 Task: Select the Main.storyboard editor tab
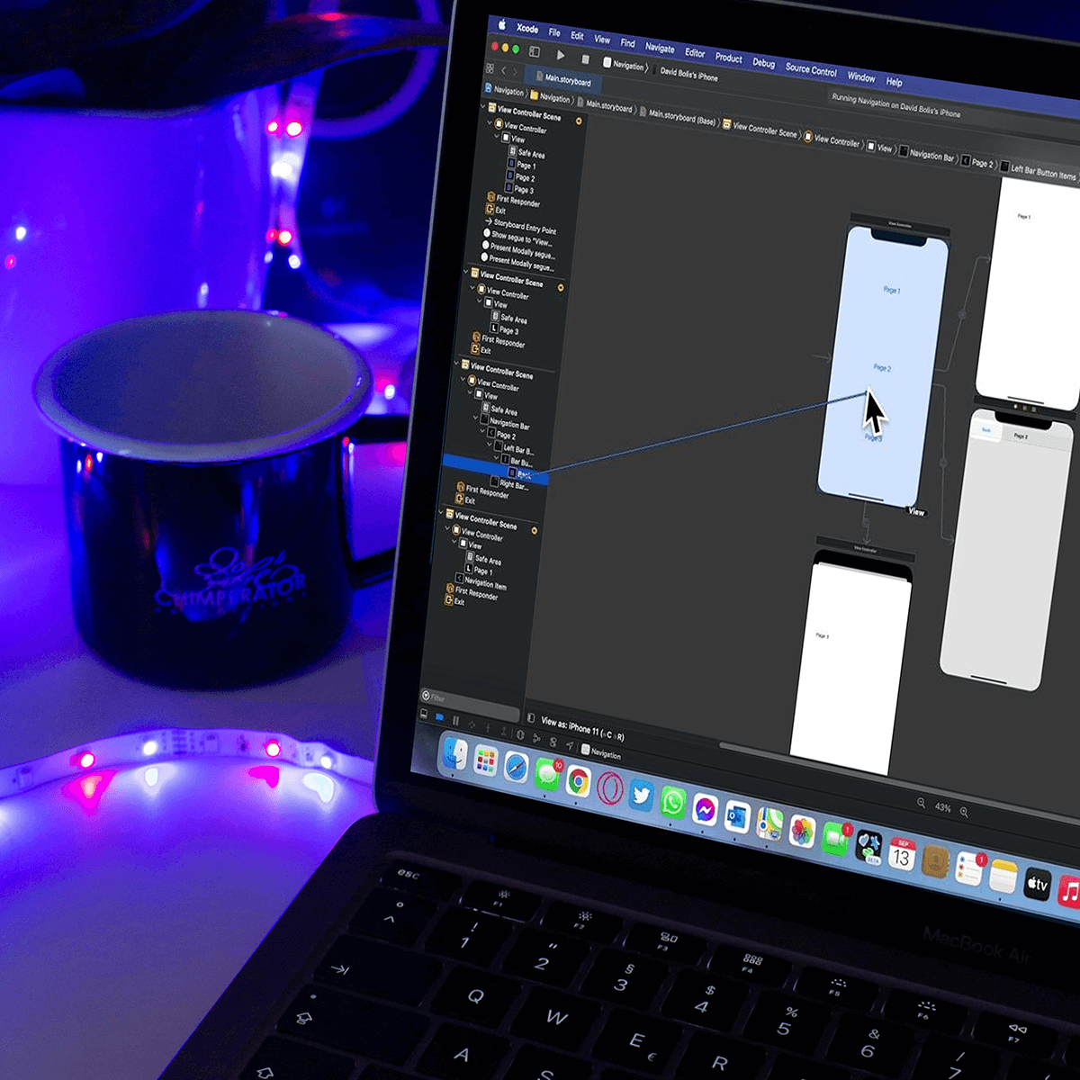(562, 79)
